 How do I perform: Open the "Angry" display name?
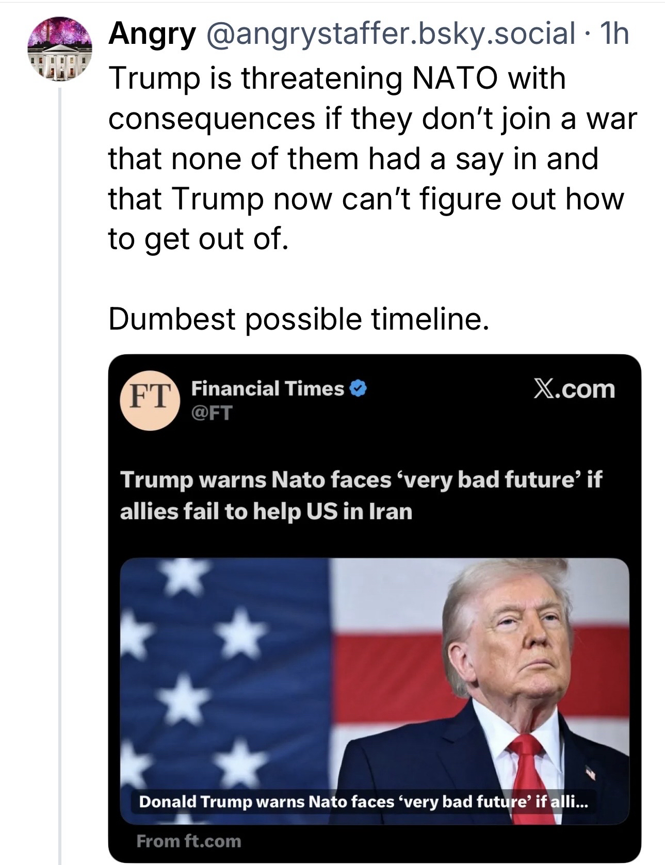[152, 34]
